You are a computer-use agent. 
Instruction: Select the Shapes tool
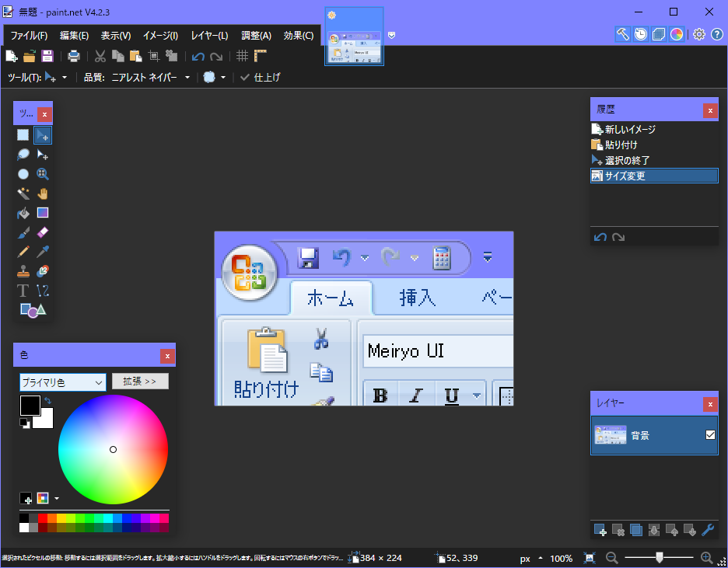tap(33, 310)
